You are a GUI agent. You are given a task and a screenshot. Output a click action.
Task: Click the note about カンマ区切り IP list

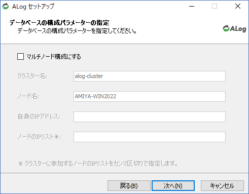click(x=98, y=164)
